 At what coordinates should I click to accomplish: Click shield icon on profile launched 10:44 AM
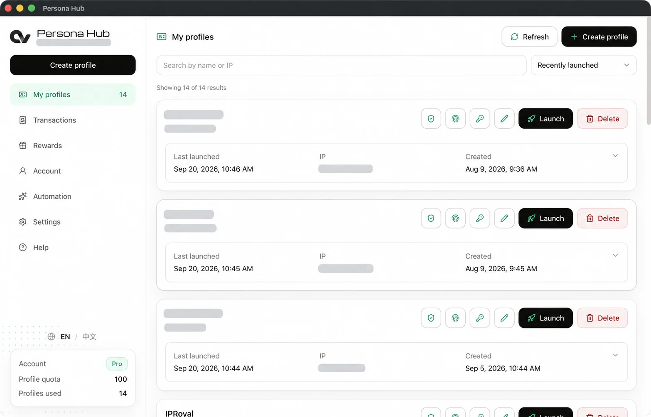(x=431, y=318)
